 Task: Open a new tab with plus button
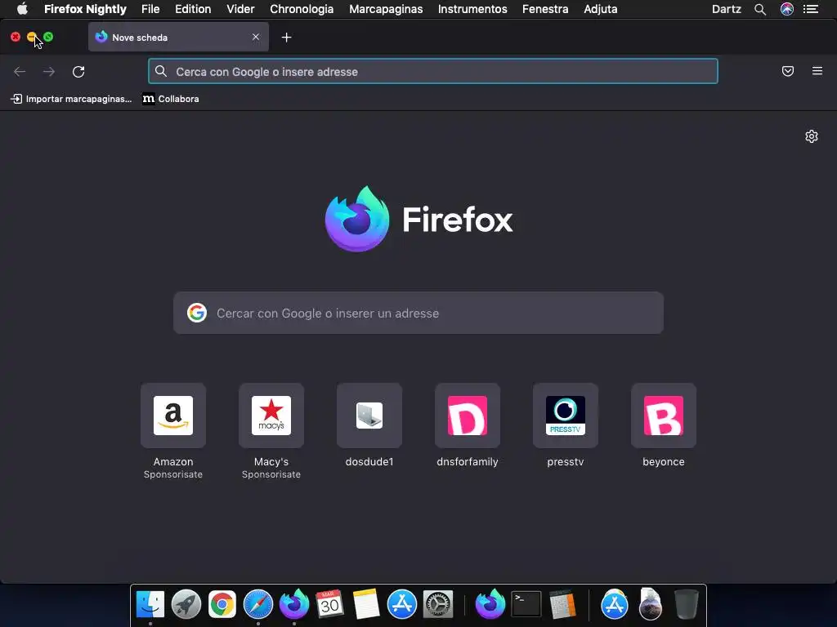[x=287, y=38]
